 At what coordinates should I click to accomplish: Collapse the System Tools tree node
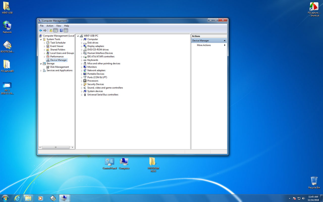click(41, 39)
